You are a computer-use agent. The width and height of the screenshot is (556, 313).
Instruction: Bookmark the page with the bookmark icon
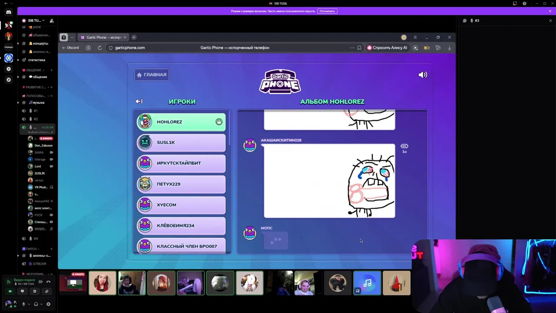point(359,48)
